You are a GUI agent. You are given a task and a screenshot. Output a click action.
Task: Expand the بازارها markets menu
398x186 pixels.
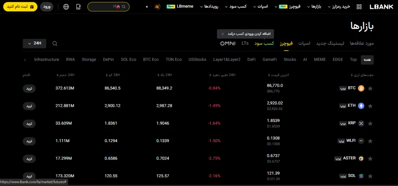[x=314, y=7]
